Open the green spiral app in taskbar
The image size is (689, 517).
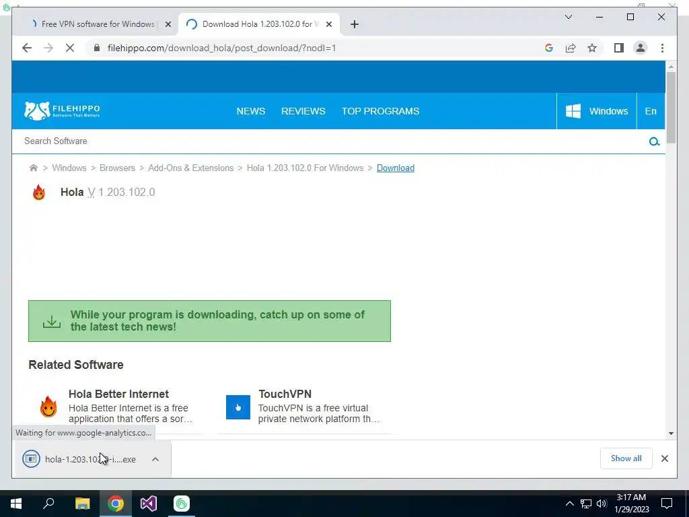[x=182, y=504]
